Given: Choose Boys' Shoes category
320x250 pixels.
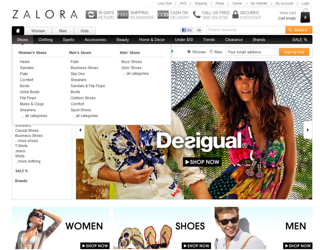Looking at the screenshot, I should point(131,62).
